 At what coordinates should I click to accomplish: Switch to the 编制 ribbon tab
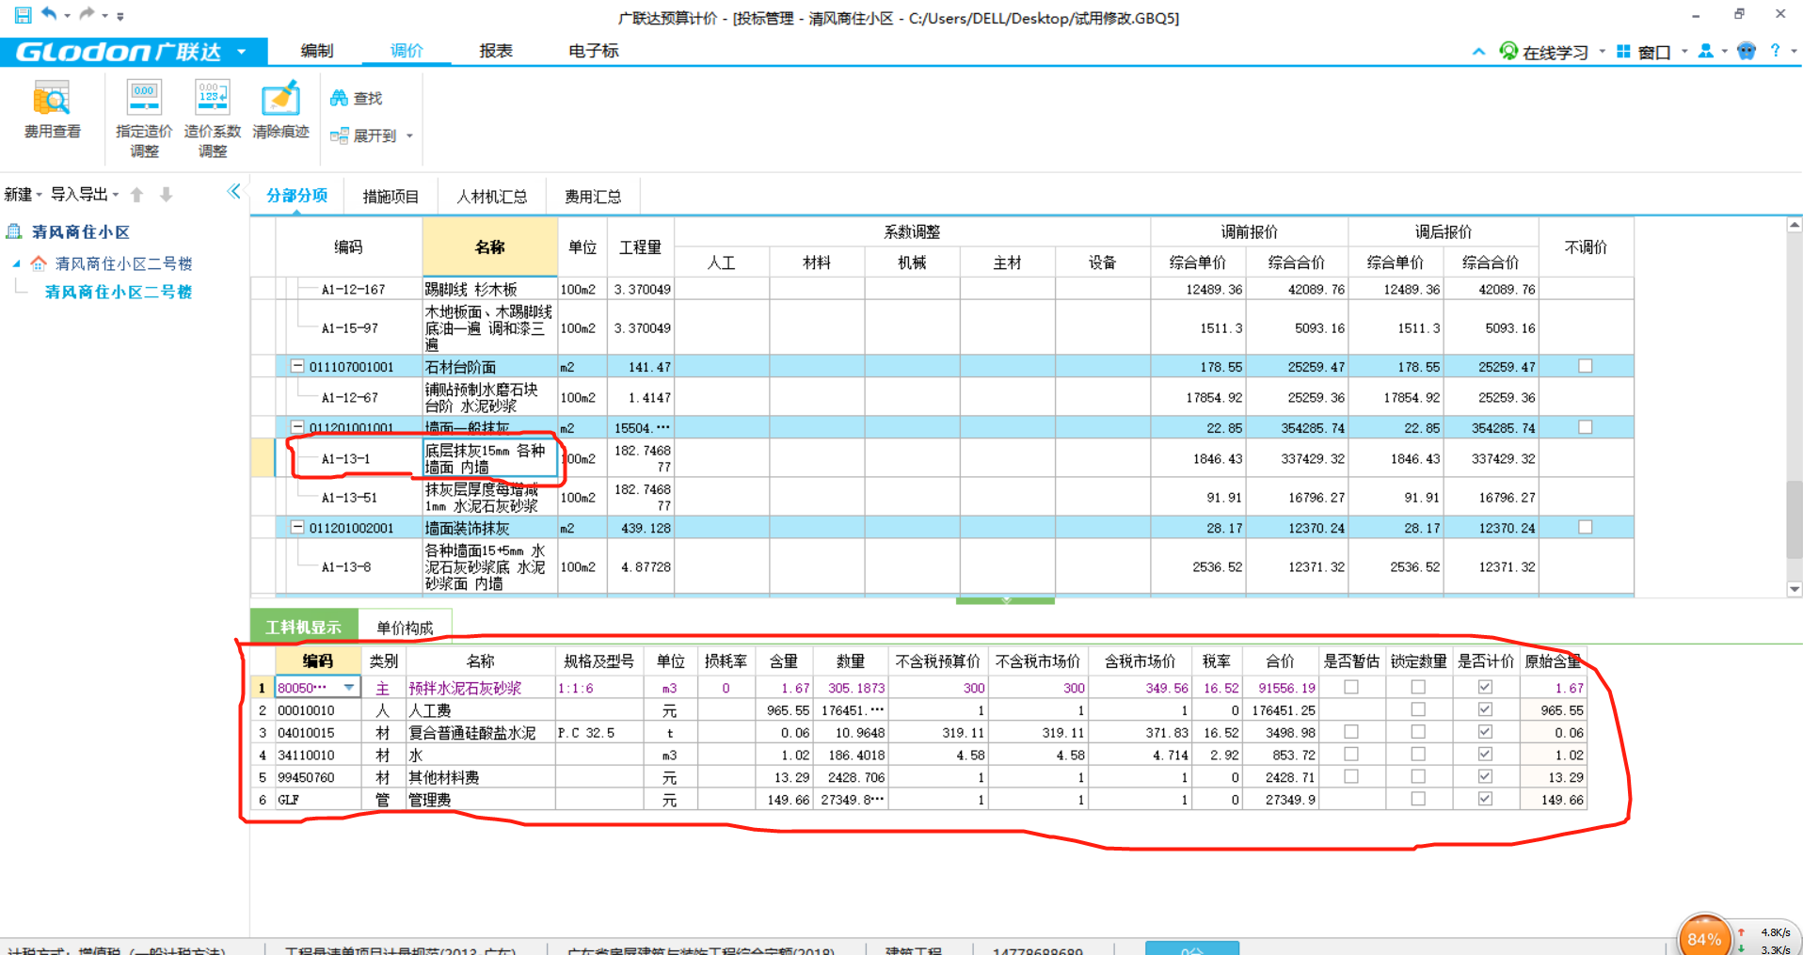tap(317, 51)
